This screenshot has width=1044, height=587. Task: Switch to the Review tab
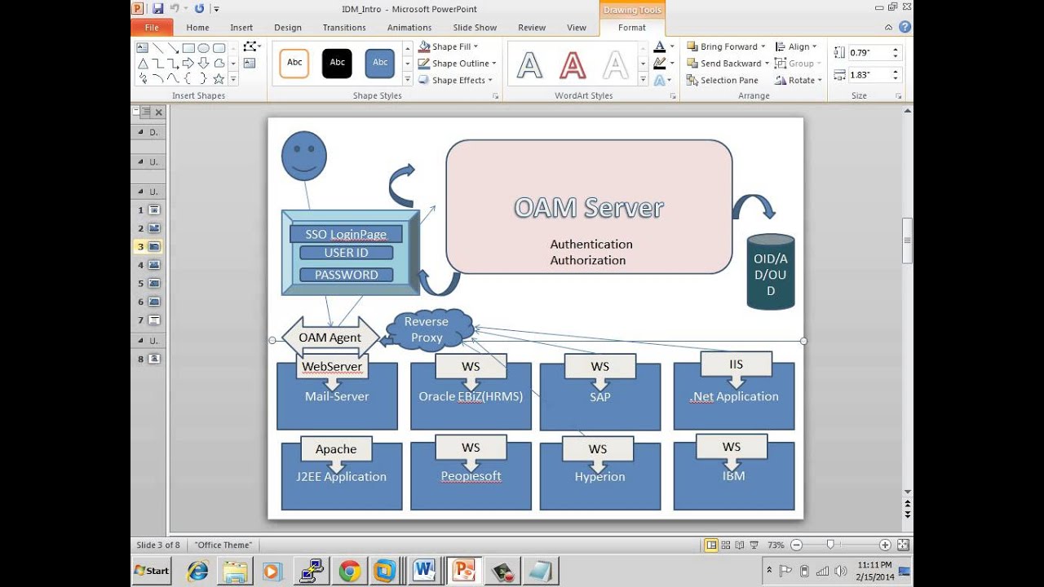532,28
